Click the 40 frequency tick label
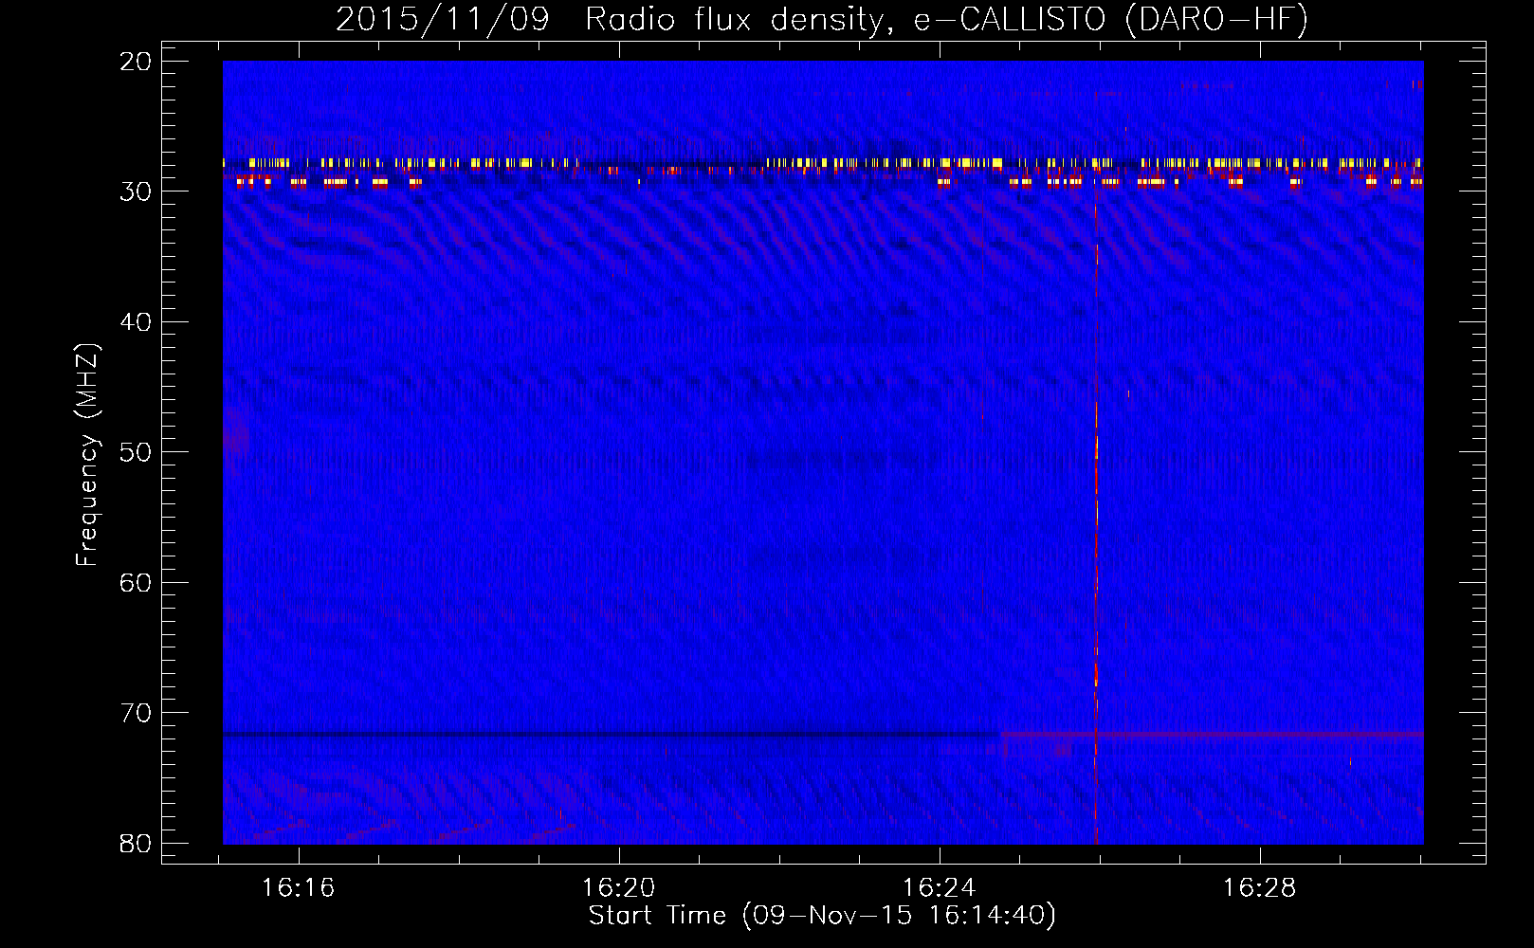Screen dimensions: 1534x948 point(137,322)
